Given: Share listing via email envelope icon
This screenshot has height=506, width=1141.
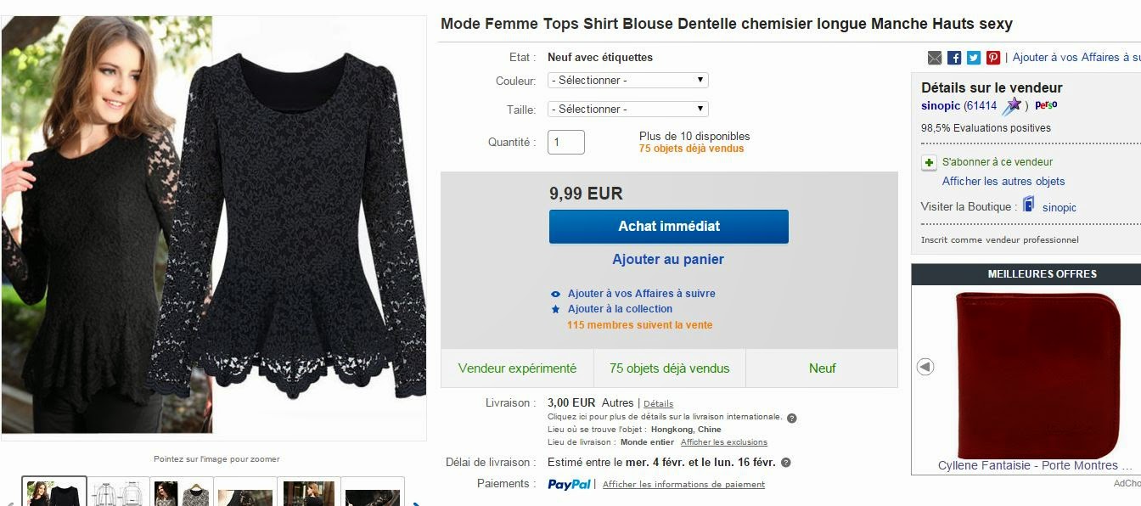Looking at the screenshot, I should click(935, 58).
